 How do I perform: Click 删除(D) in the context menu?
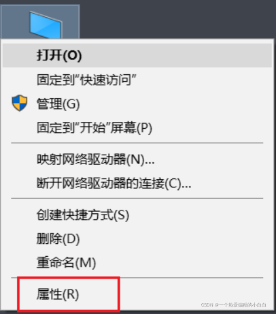coord(137,238)
